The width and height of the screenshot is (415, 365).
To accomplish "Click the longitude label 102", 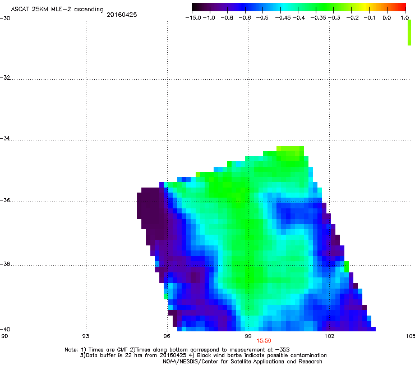I will coord(330,336).
